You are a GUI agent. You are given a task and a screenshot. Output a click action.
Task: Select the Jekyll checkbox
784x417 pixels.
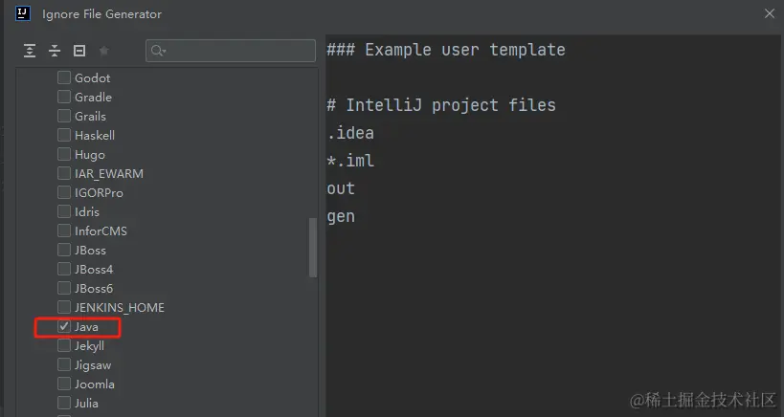click(x=64, y=346)
